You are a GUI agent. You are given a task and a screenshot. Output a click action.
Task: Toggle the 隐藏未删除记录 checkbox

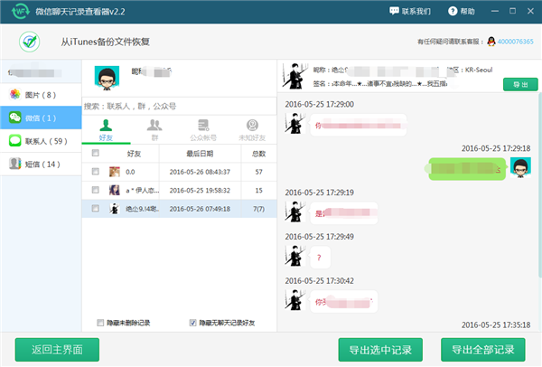point(100,322)
